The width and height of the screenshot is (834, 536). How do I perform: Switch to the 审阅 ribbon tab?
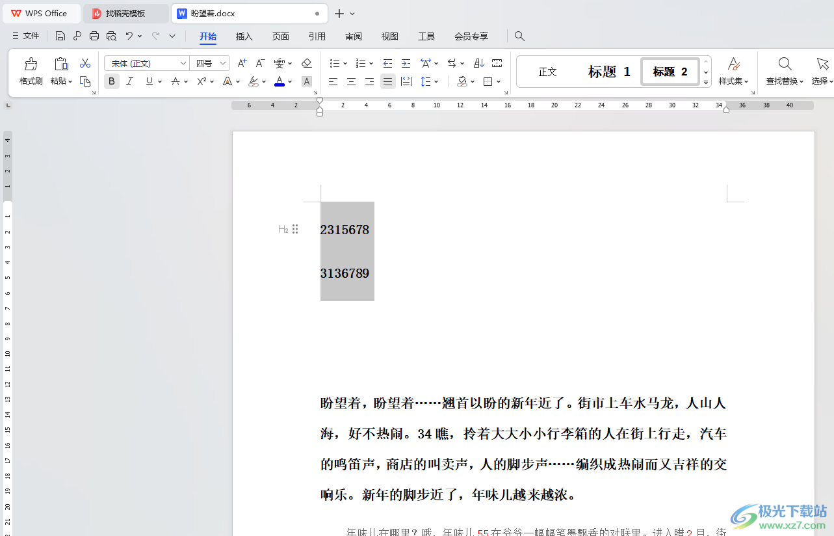[354, 36]
